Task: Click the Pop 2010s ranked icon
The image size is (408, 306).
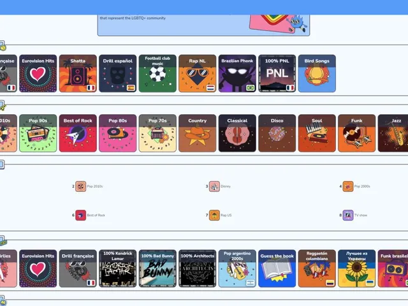Action: (x=81, y=186)
